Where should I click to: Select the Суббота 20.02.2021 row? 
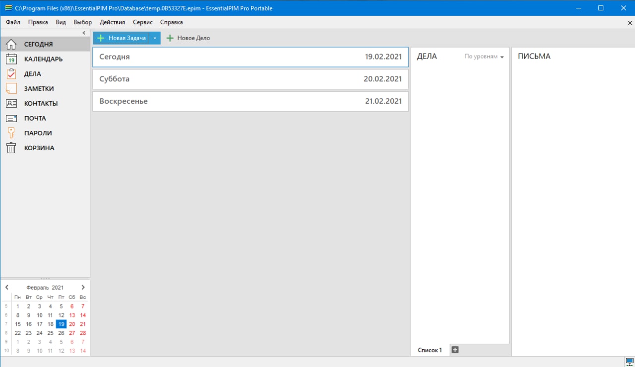tap(251, 79)
